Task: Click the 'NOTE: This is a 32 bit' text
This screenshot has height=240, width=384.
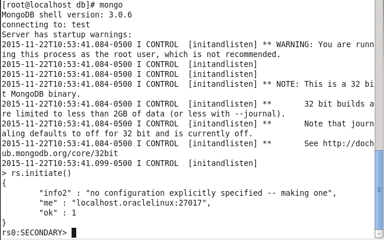Action: (x=325, y=84)
